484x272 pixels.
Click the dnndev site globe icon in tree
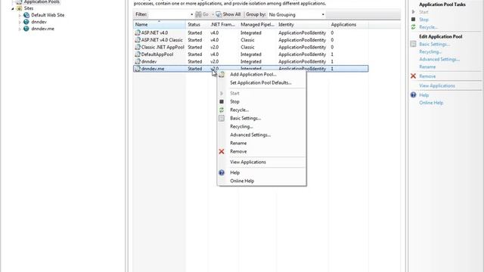pos(26,22)
